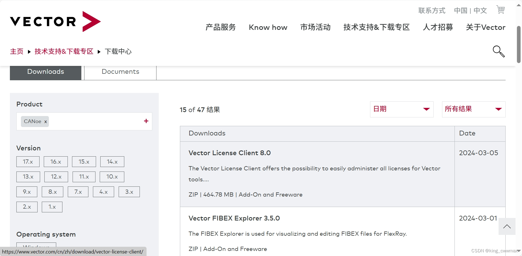The width and height of the screenshot is (522, 256).
Task: Click date 2024-03-01
Action: click(478, 218)
